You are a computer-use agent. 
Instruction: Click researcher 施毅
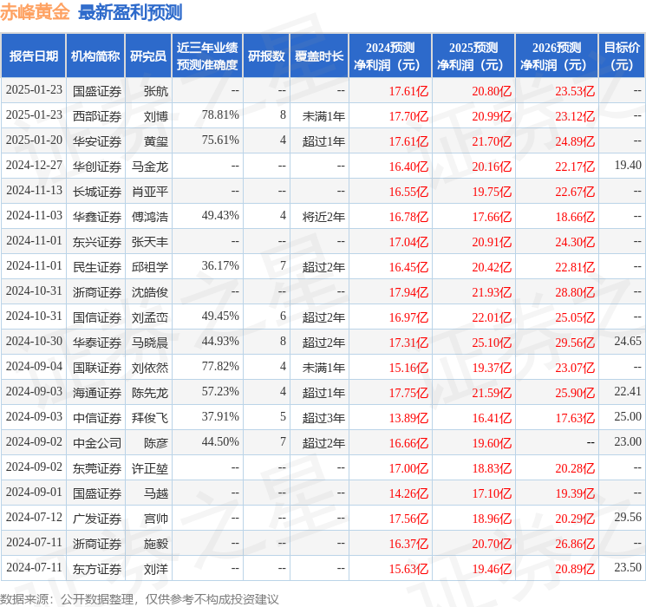[156, 544]
